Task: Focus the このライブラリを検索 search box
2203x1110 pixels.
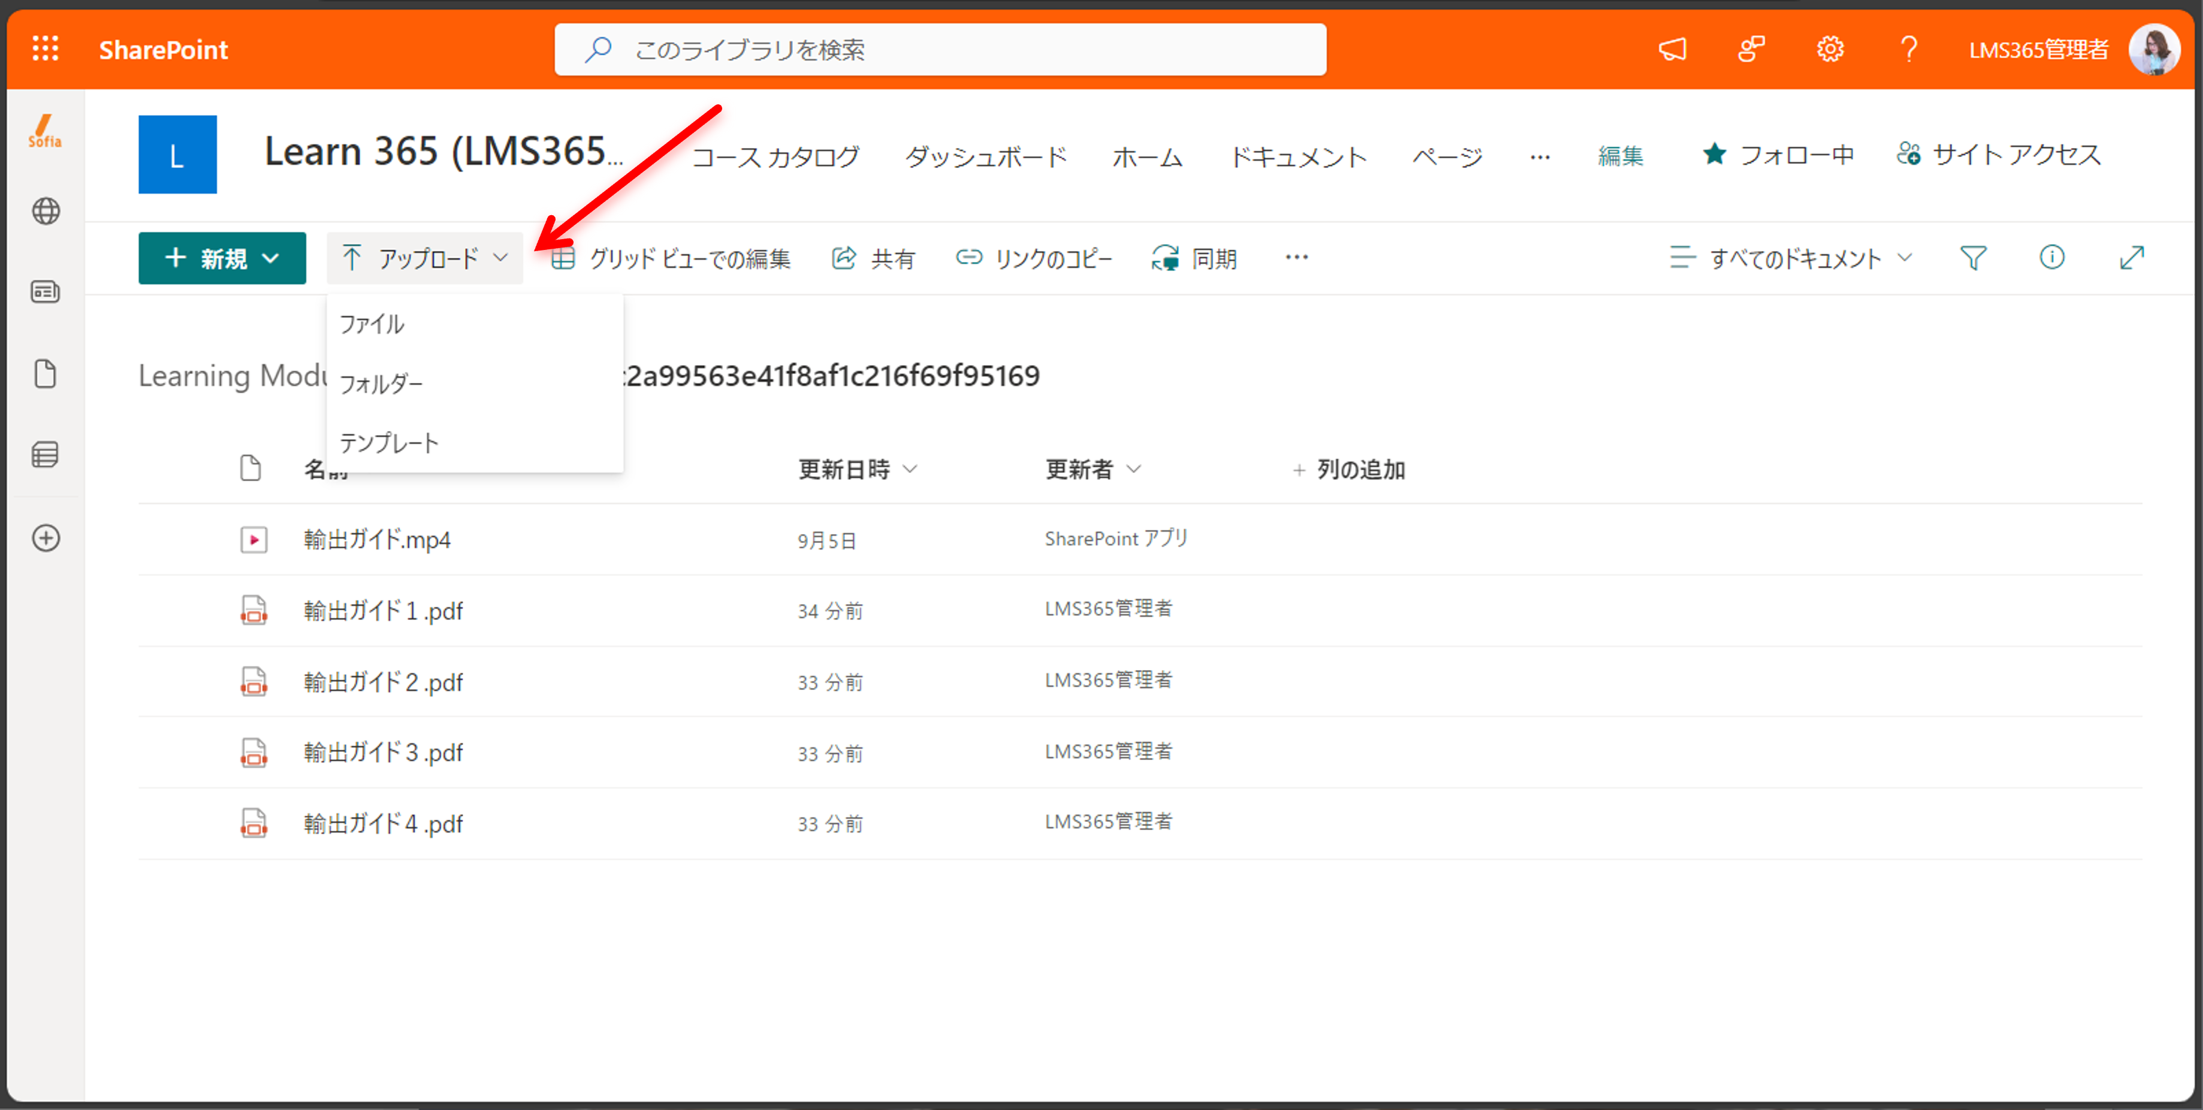Action: [940, 49]
